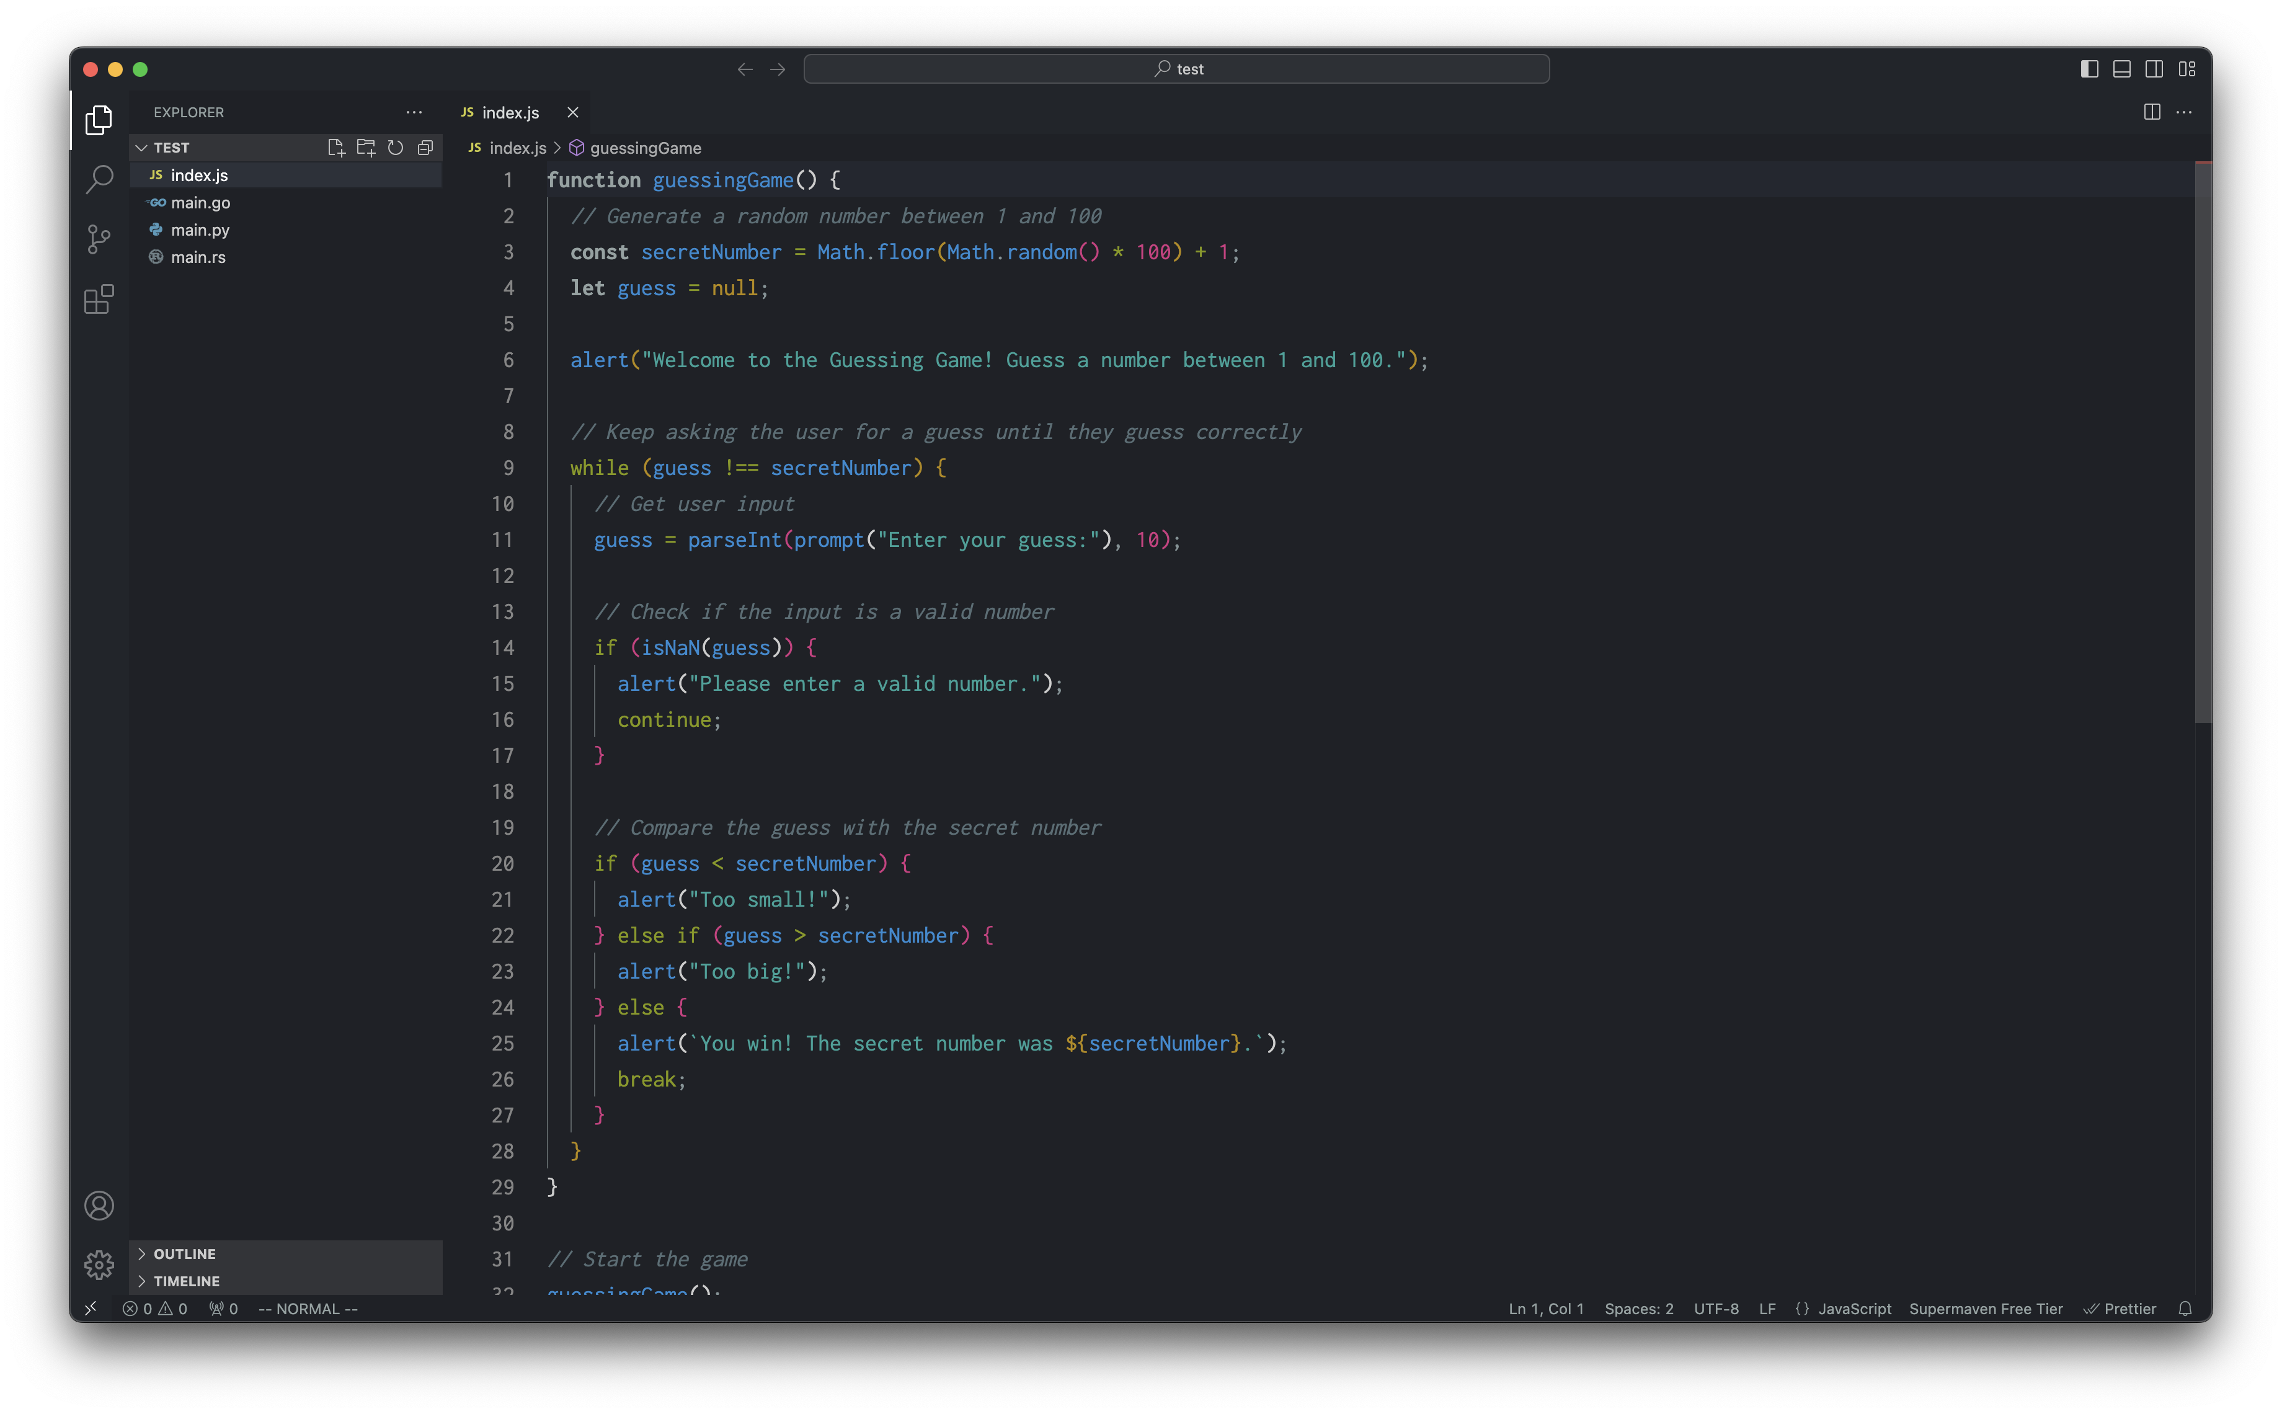
Task: Click the -- NORMAL -- vim mode indicator
Action: [x=308, y=1309]
